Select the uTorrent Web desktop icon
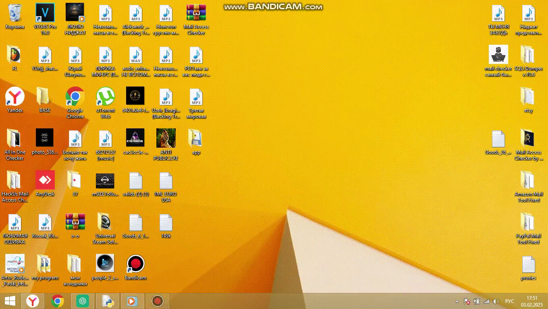Image resolution: width=548 pixels, height=309 pixels. pyautogui.click(x=105, y=97)
